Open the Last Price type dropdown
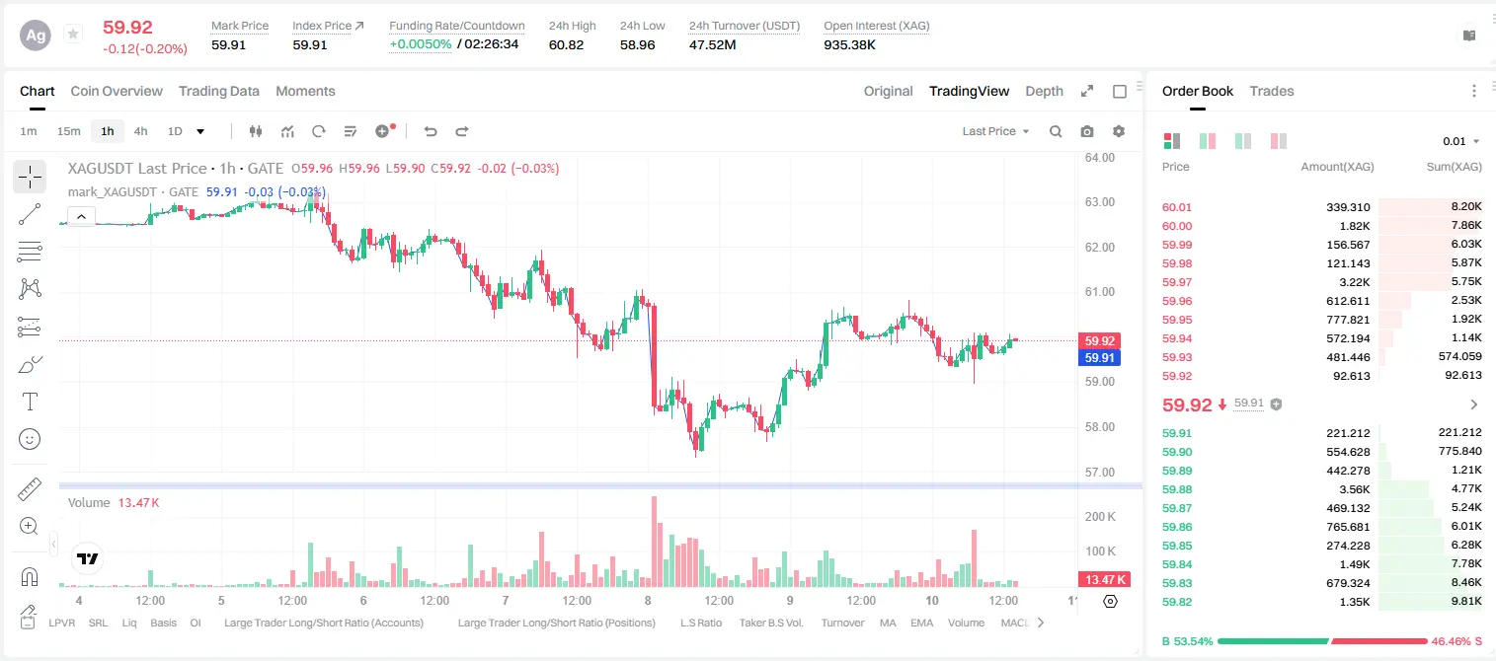The height and width of the screenshot is (661, 1496). coord(995,131)
